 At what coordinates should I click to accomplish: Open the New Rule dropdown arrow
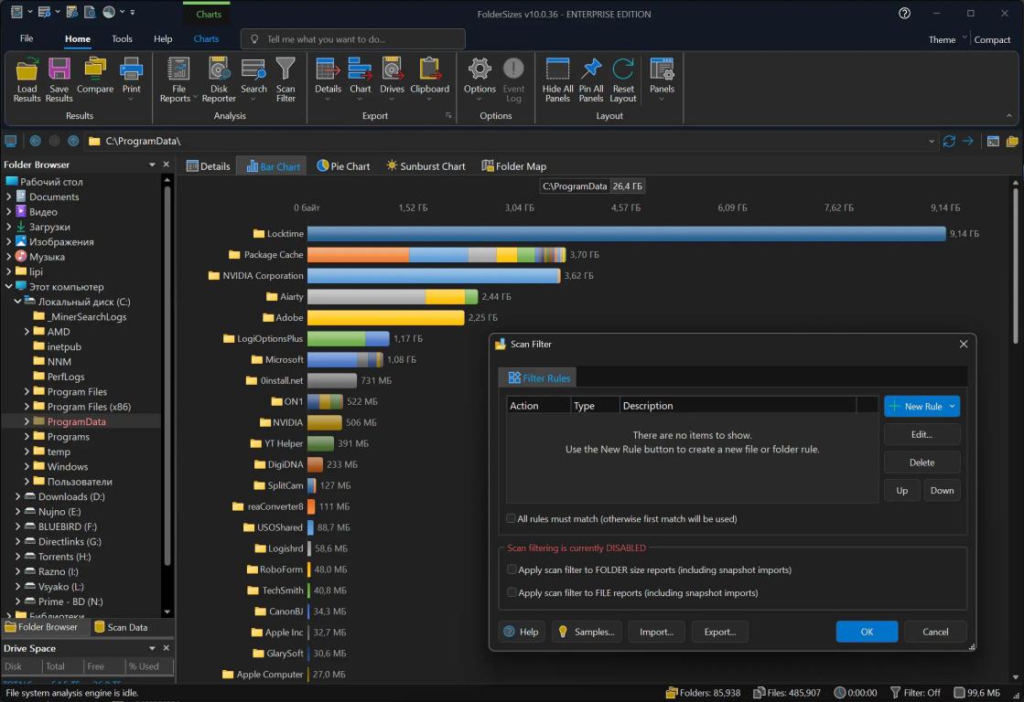tap(952, 407)
